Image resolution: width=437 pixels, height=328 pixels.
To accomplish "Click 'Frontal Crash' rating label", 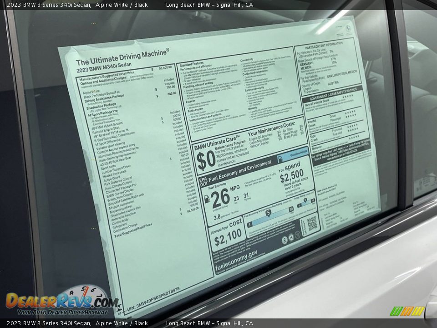I will click(312, 123).
